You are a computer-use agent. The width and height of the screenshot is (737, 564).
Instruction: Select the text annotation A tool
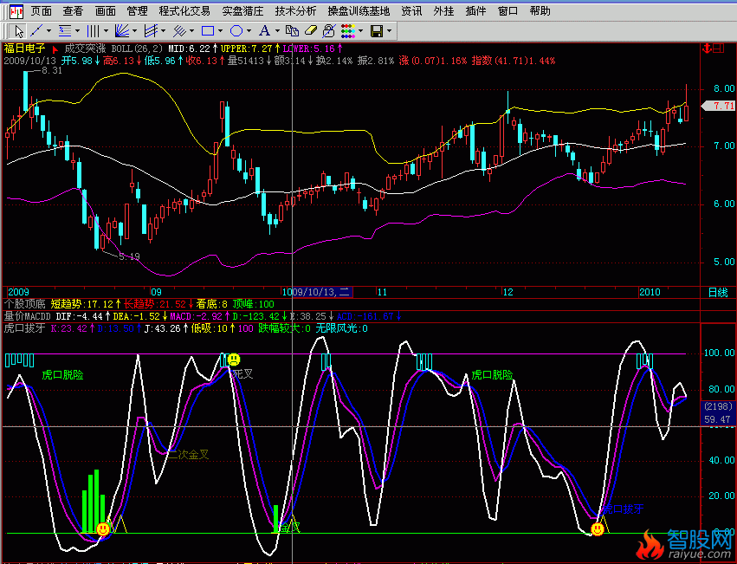tap(265, 31)
